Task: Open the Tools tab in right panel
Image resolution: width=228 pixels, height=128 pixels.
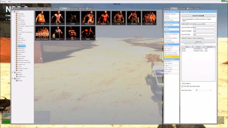Action: [x=167, y=9]
